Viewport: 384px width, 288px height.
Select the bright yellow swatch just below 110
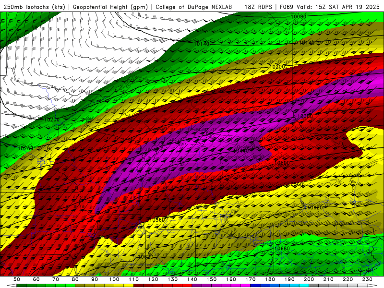point(129,286)
